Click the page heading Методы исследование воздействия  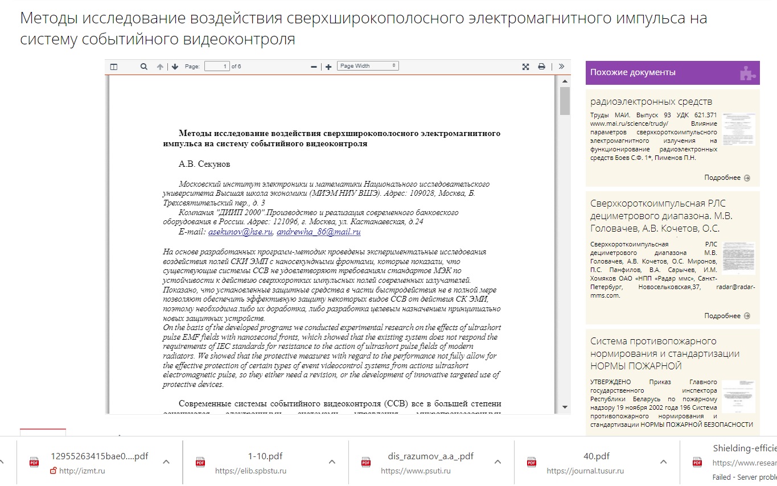click(x=364, y=28)
